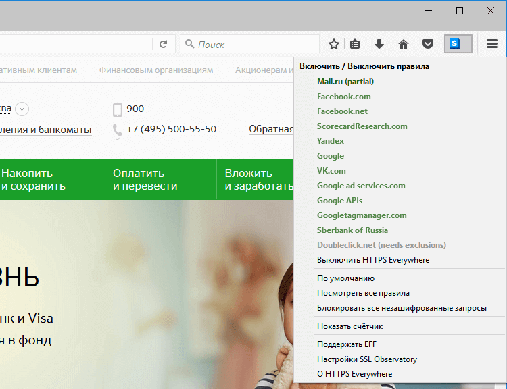Maximize the browser window

[460, 11]
